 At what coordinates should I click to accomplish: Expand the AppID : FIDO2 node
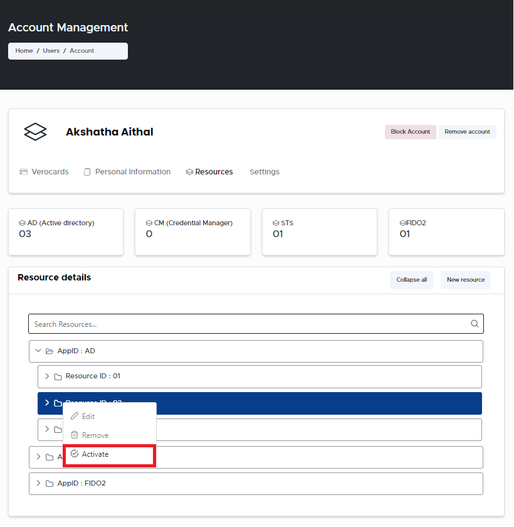(x=38, y=484)
